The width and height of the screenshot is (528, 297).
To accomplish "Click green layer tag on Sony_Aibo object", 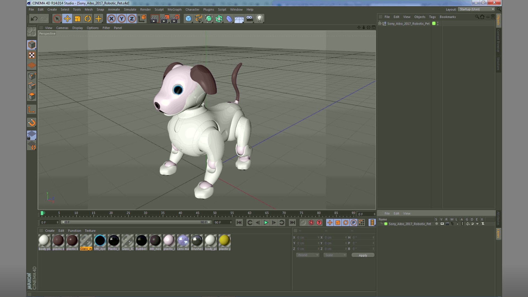I will [434, 23].
